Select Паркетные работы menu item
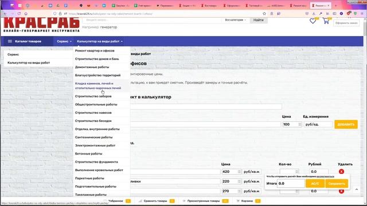 [x=89, y=178]
